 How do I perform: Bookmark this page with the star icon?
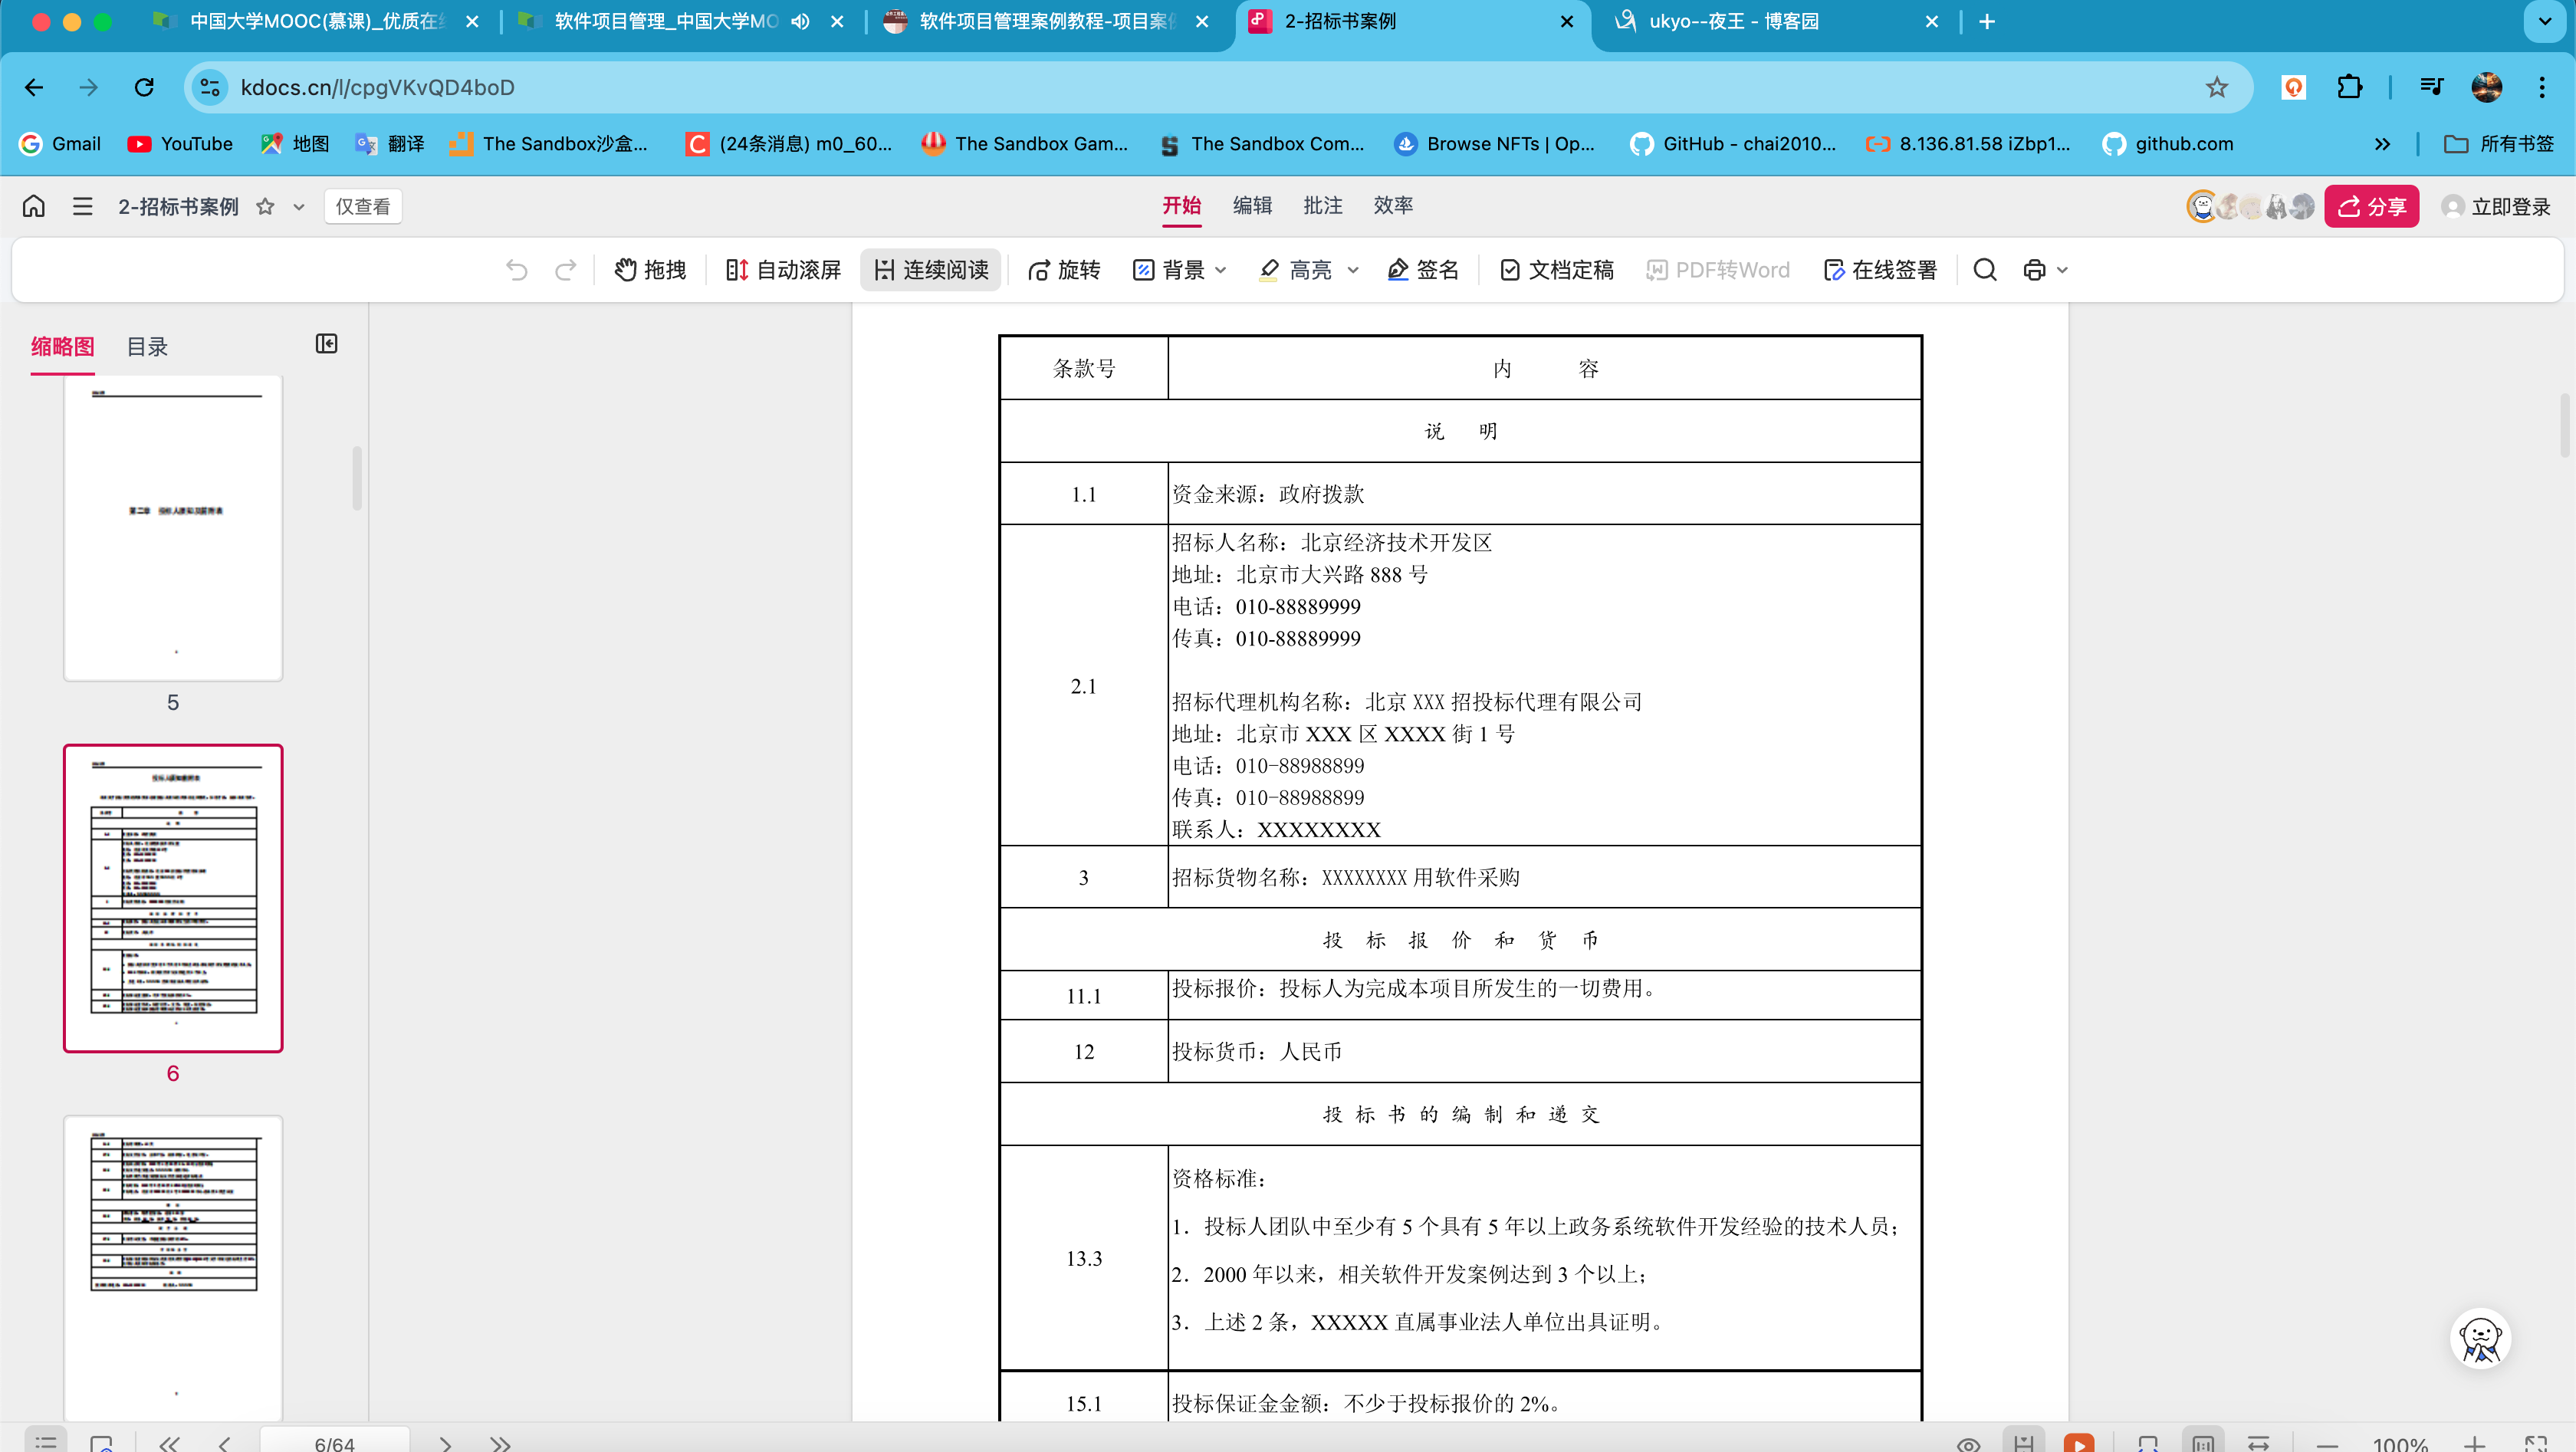click(x=2217, y=87)
